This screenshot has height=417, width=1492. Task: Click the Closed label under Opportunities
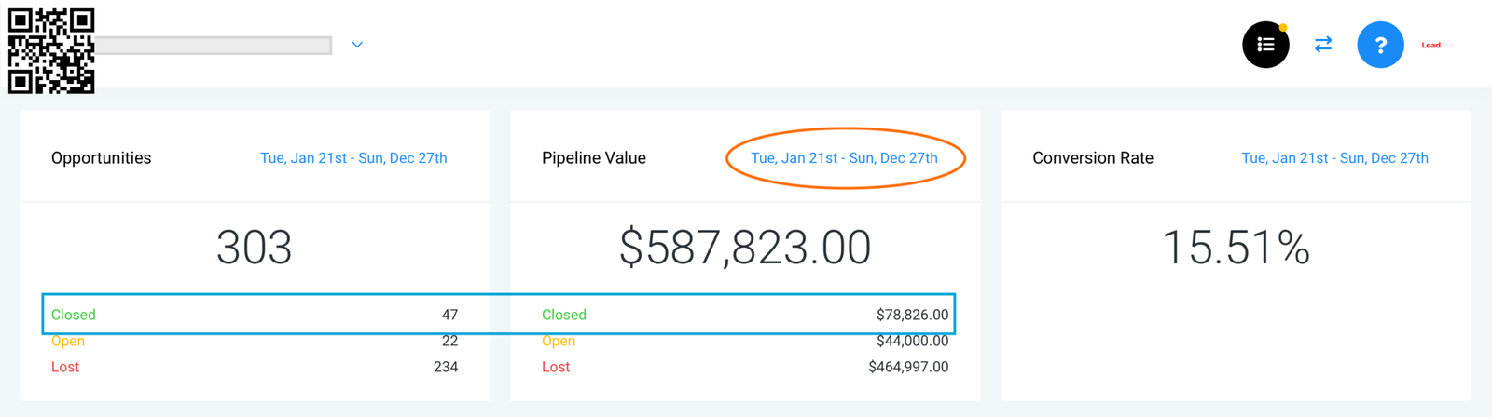[74, 315]
